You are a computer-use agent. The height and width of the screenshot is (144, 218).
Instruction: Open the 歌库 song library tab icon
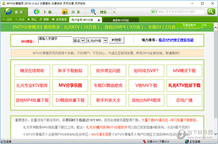pos(8,12)
